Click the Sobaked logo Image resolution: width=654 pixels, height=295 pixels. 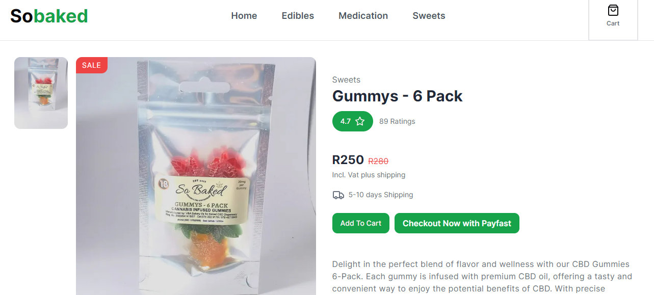pos(49,16)
